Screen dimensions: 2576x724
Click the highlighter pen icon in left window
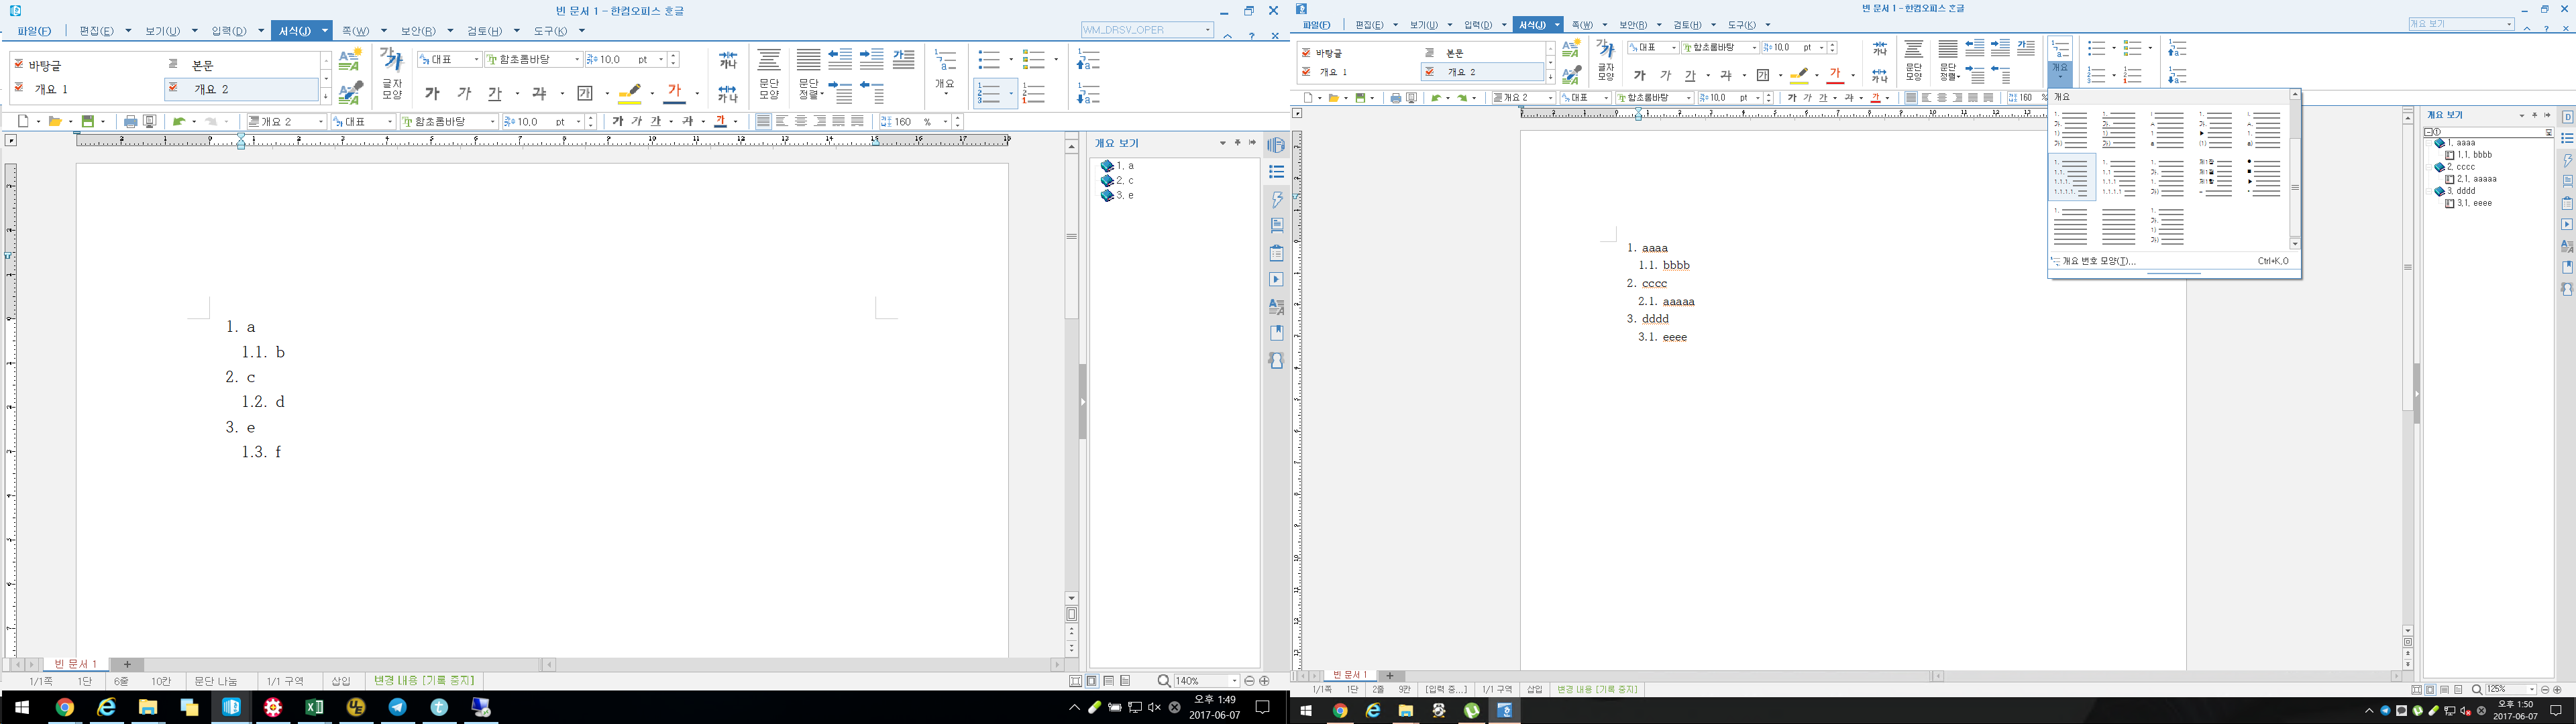coord(629,94)
